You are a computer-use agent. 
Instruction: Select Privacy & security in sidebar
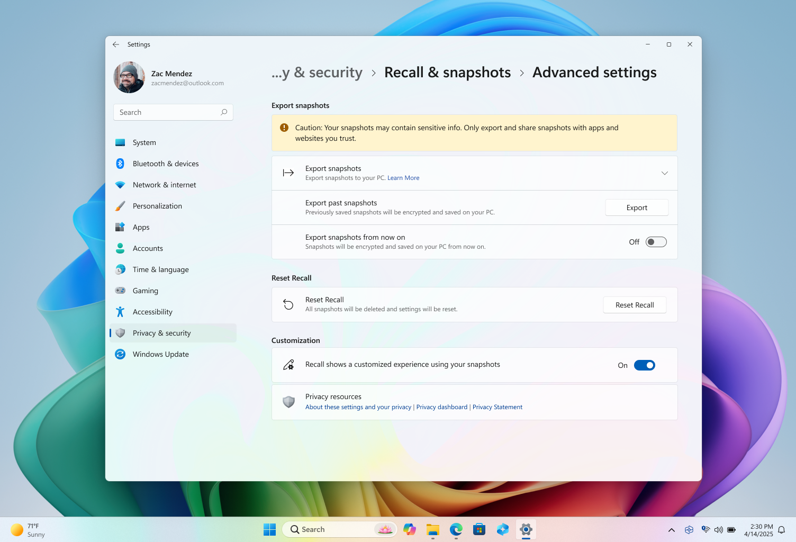pyautogui.click(x=161, y=333)
